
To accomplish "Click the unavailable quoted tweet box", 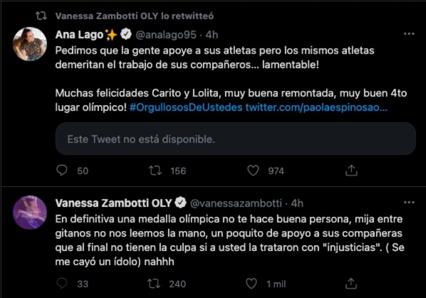I will click(235, 138).
